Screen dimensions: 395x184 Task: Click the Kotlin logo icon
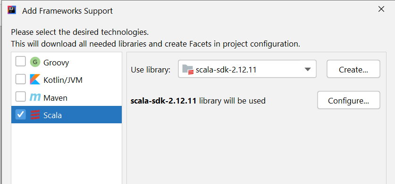point(35,80)
